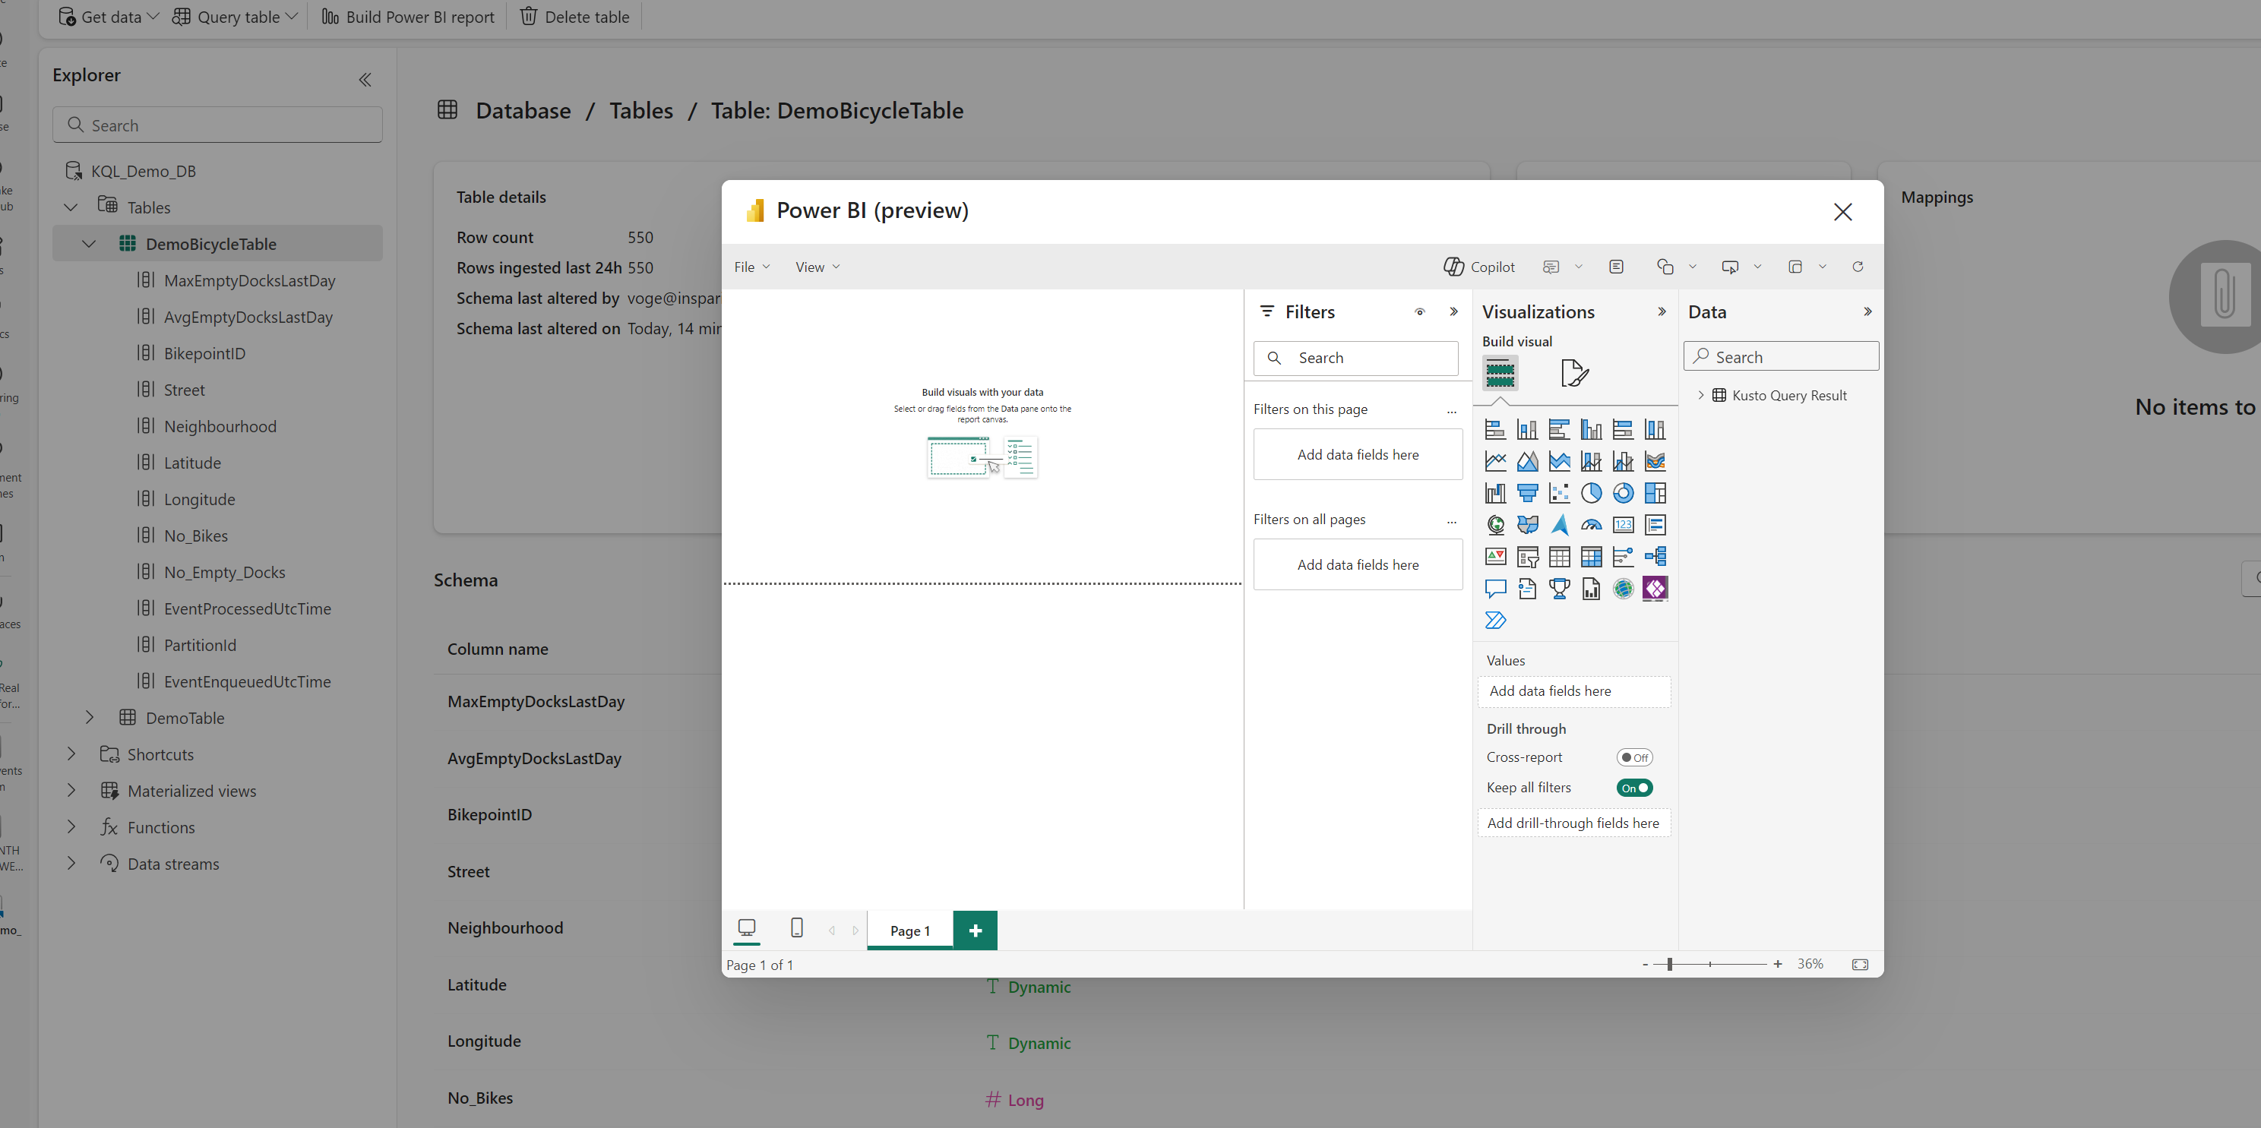Select the Funnel chart visual

point(1527,493)
